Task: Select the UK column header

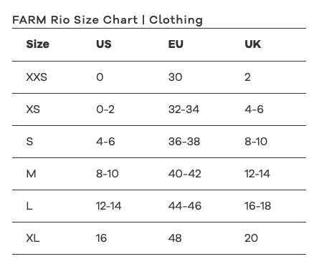Action: pyautogui.click(x=252, y=44)
